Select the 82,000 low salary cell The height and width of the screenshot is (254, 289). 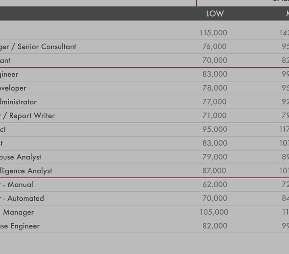(x=215, y=226)
